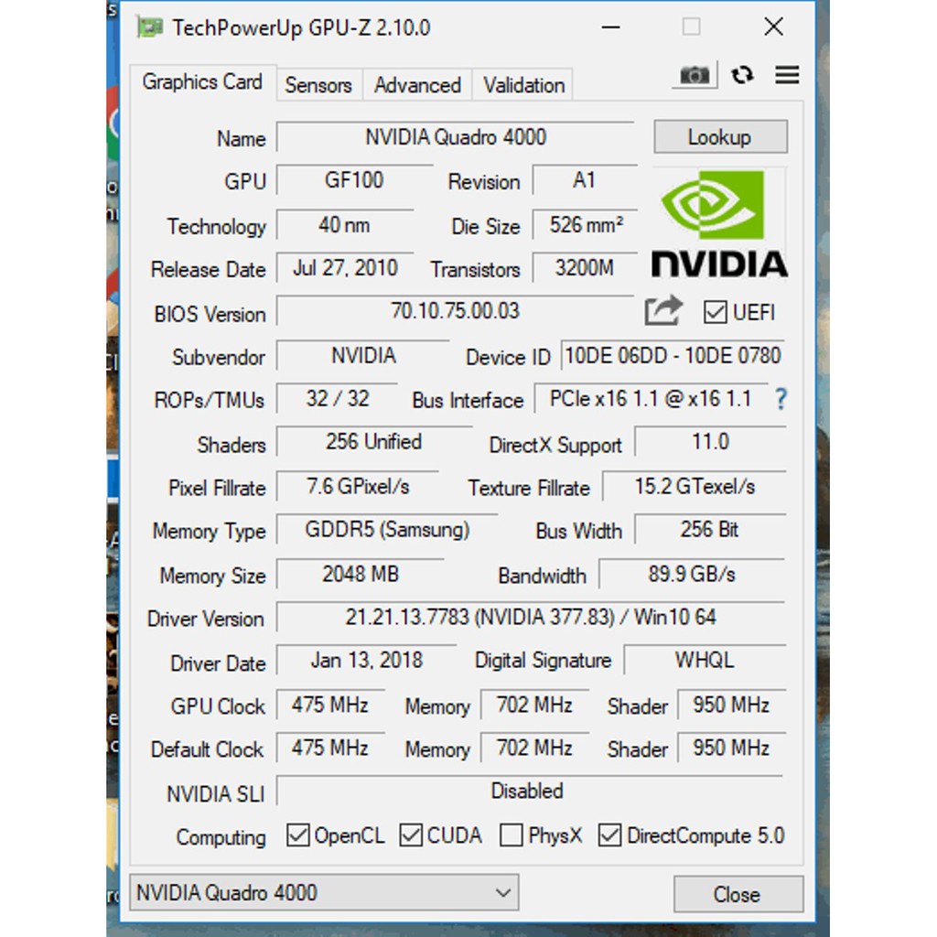
Task: Click the Texture Fillrate 15.2 GTexel/s
Action: (695, 487)
